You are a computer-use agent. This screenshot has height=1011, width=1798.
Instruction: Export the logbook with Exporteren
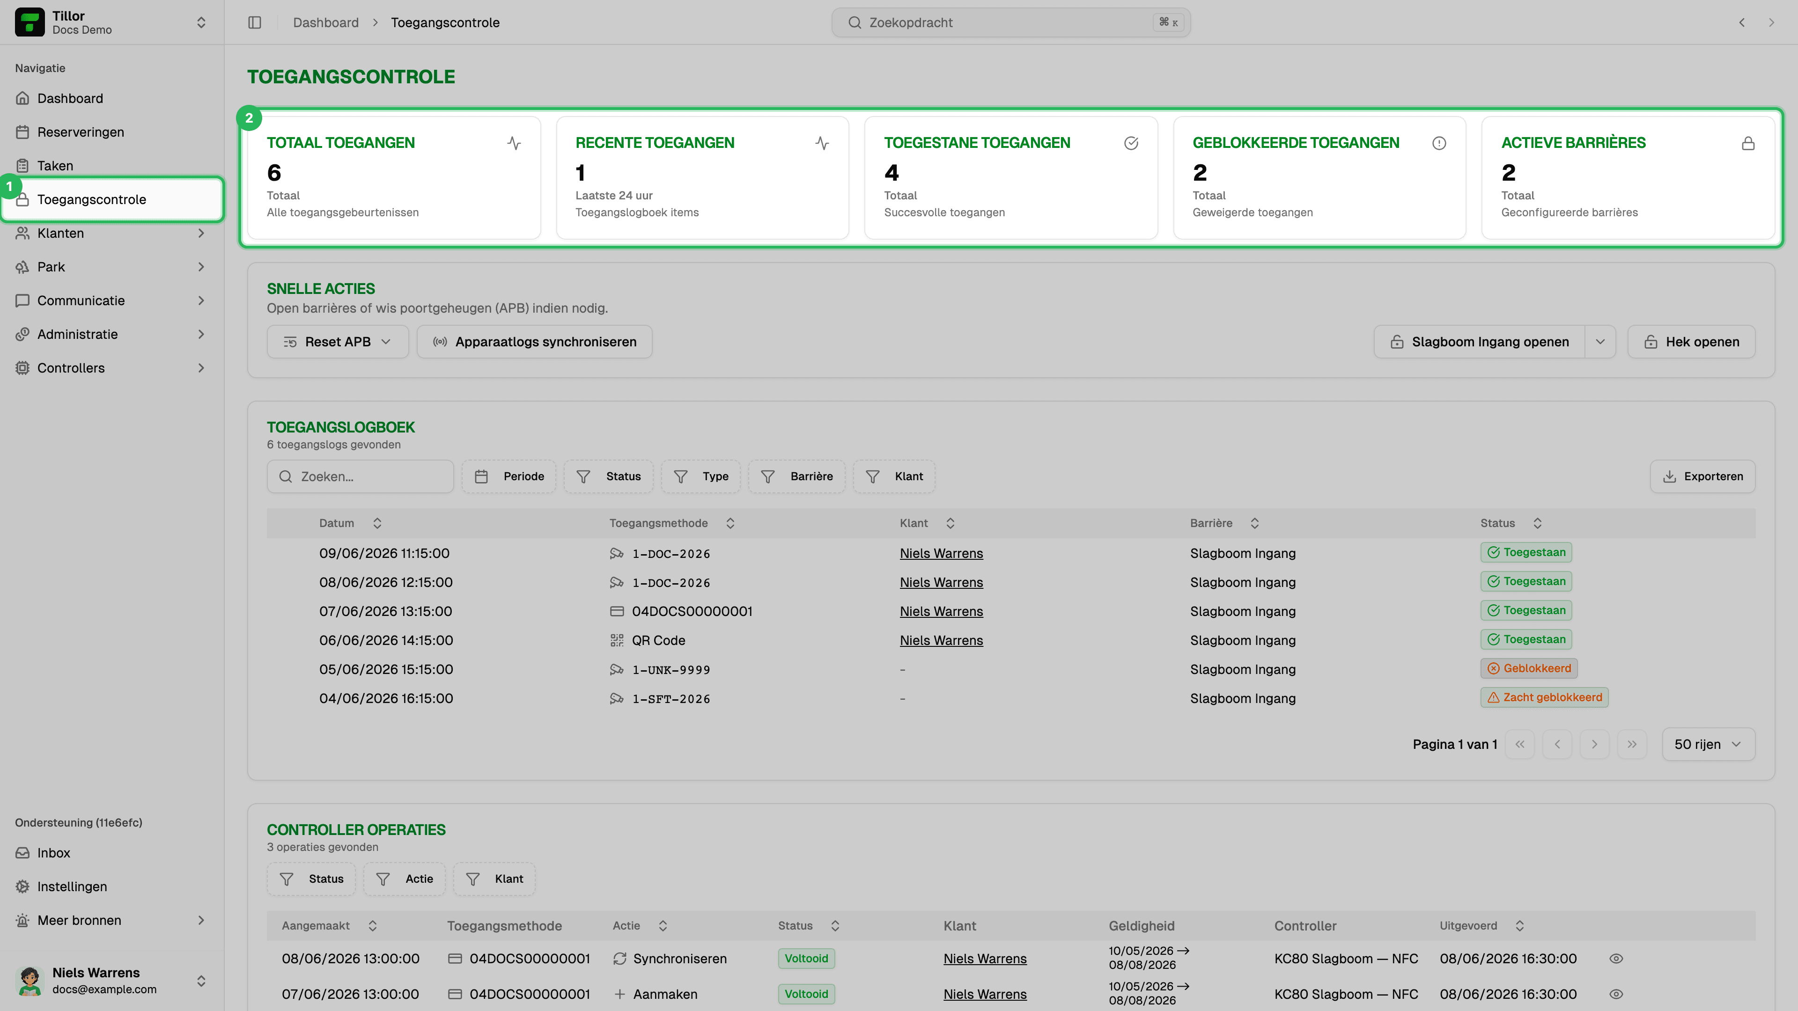1702,476
